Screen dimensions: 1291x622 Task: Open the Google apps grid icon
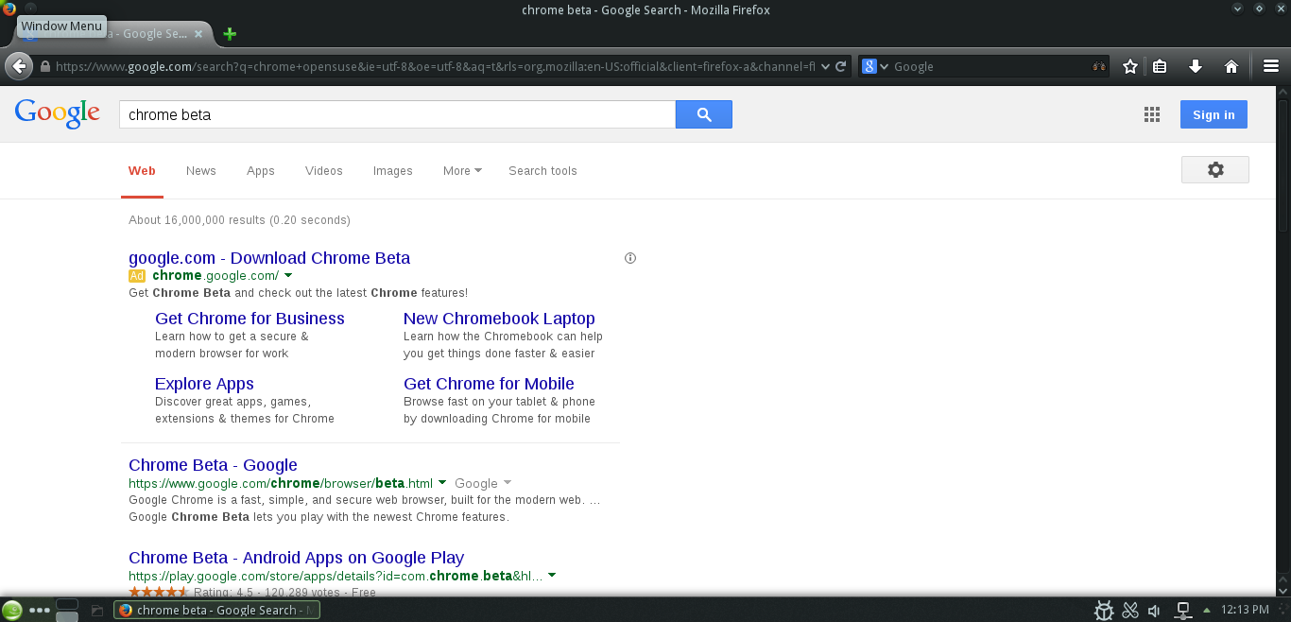[x=1151, y=114]
